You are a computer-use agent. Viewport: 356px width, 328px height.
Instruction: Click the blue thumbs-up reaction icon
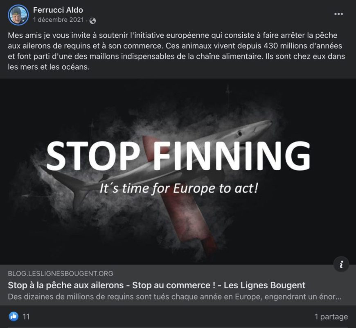(14, 317)
